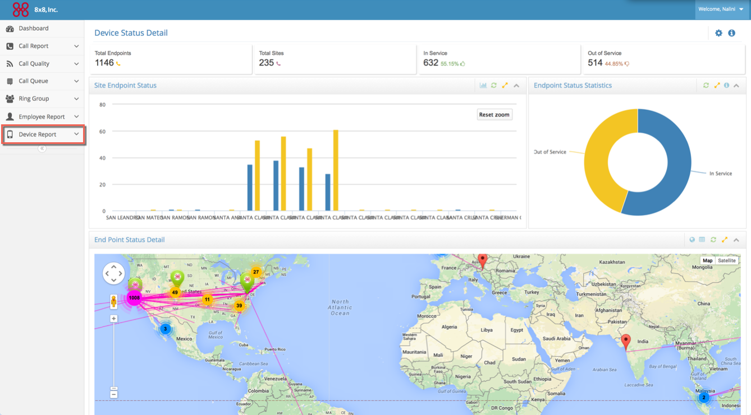Click the info icon on Endpoint Status Statistics
The width and height of the screenshot is (751, 415).
click(x=727, y=85)
